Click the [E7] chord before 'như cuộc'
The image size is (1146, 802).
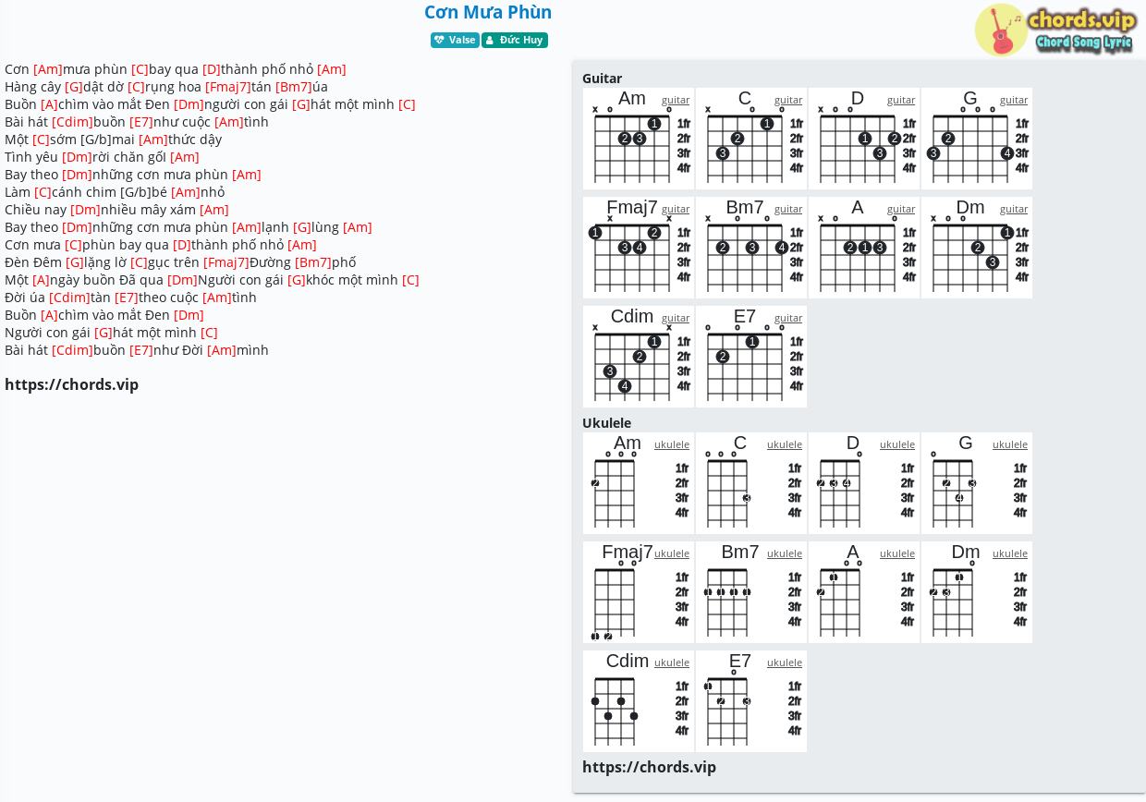[141, 122]
